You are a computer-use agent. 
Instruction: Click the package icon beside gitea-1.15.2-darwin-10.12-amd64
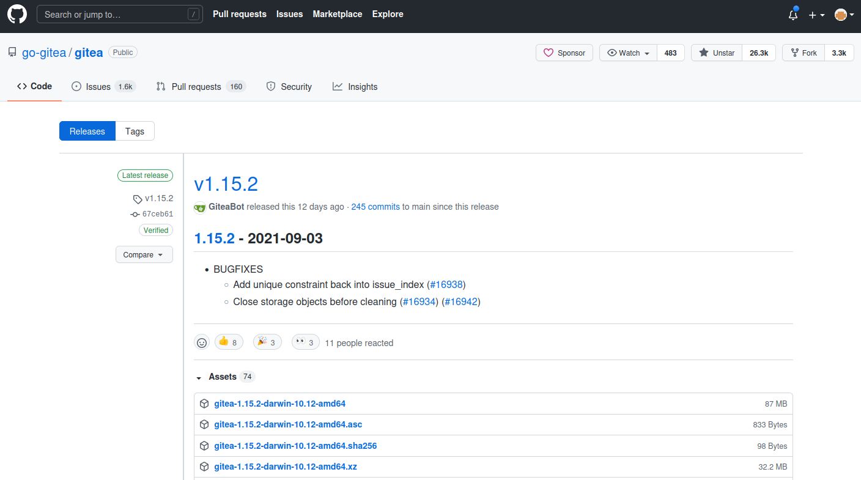(x=204, y=403)
